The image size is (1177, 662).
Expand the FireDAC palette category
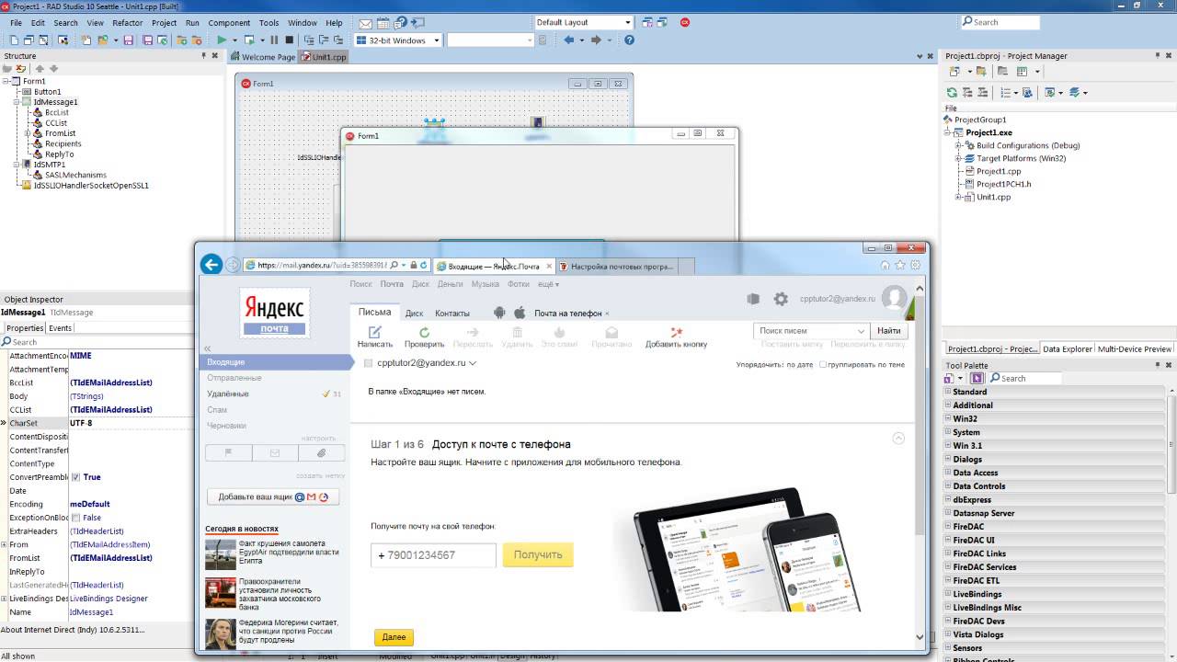[x=948, y=527]
